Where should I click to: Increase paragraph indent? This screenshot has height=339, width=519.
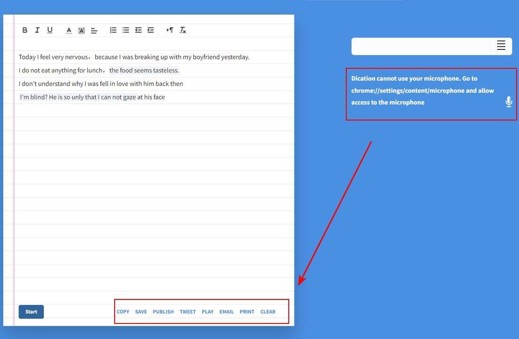click(151, 30)
